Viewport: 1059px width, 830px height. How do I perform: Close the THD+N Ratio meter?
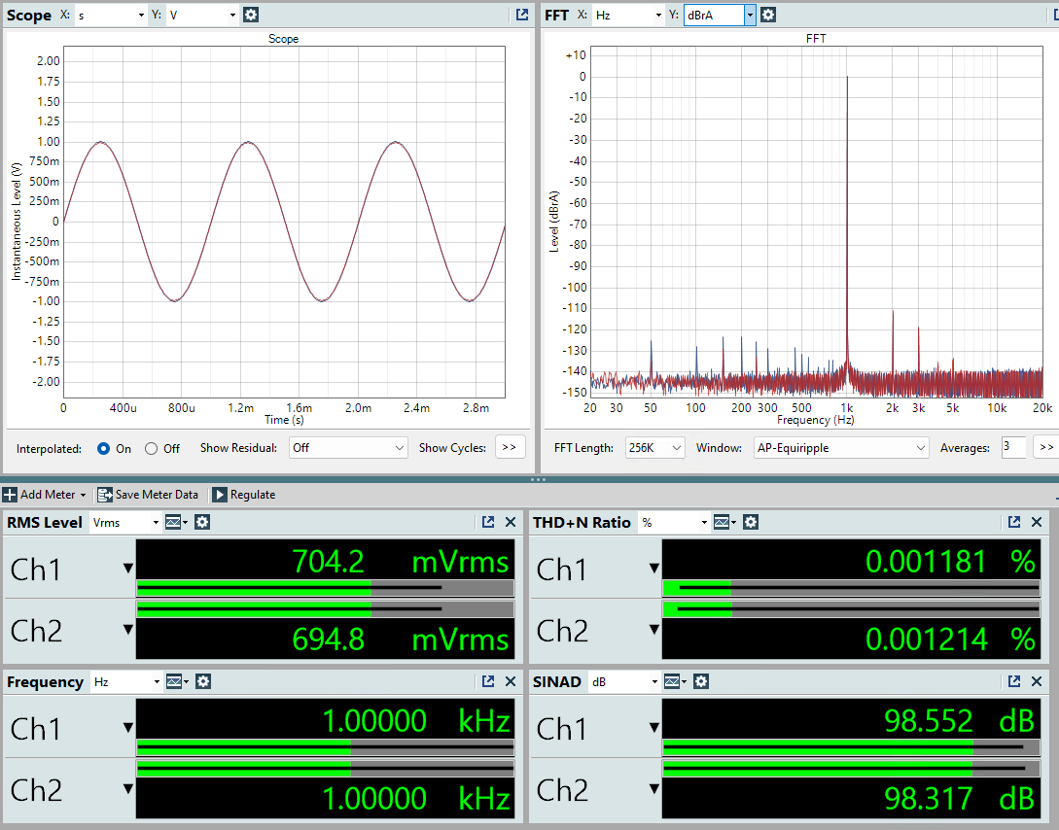point(1037,522)
